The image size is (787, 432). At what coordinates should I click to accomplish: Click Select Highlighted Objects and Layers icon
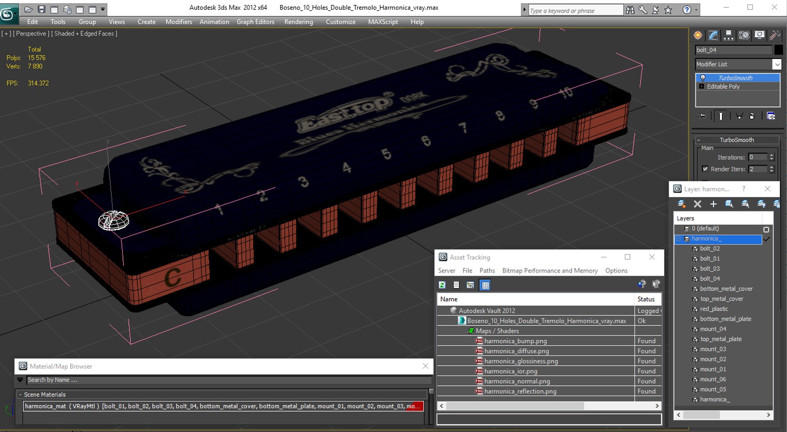(x=729, y=204)
